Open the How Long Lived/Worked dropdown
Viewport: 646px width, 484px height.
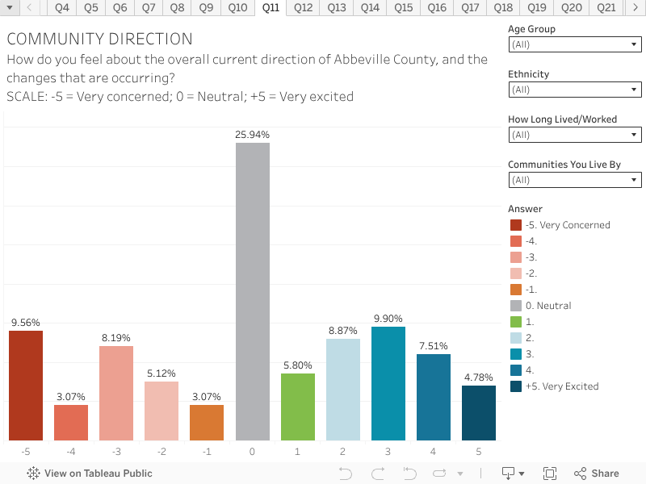point(575,136)
